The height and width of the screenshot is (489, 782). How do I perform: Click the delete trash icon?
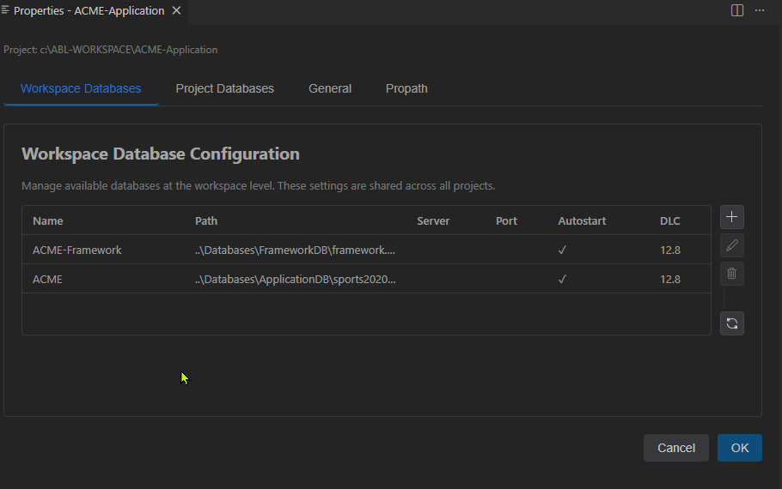[731, 274]
